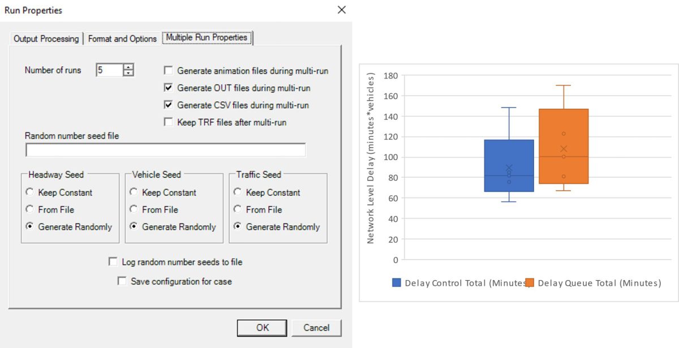This screenshot has height=348, width=679.
Task: Check Log random number seeds to file
Action: tap(113, 262)
